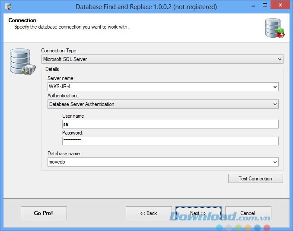Click the Details group label
Viewport: 293px width, 231px height.
(52, 69)
